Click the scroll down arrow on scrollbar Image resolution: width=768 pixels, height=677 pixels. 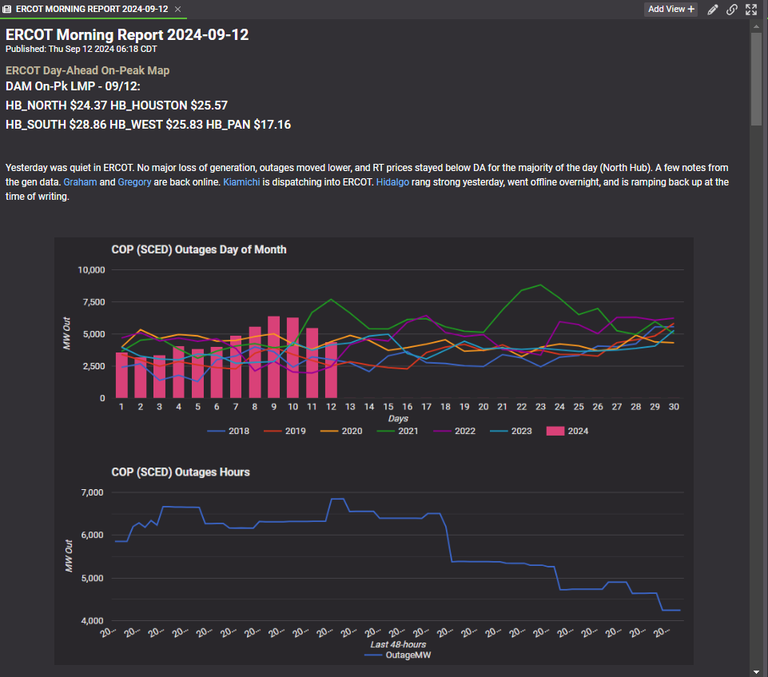756,670
